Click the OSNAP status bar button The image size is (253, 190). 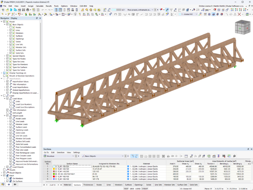(x=145, y=189)
